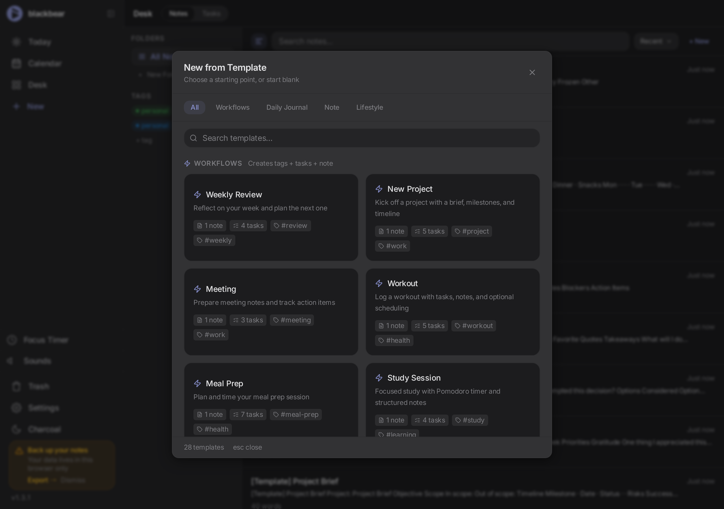Open the Lifestyle template category
724x509 pixels.
369,107
